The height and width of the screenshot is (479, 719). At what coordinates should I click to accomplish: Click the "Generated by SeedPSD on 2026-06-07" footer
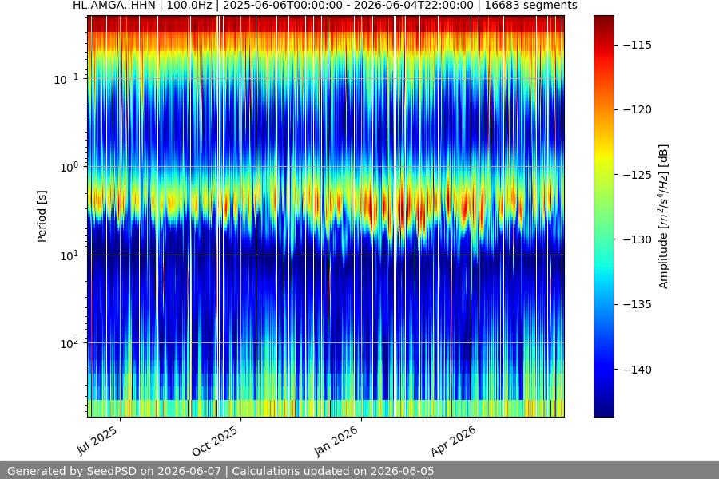click(114, 471)
